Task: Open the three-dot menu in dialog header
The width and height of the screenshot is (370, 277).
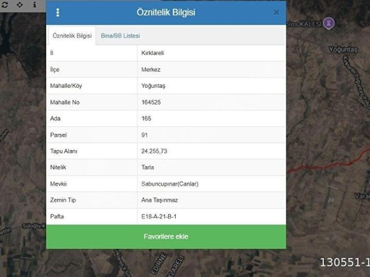Action: coord(58,13)
